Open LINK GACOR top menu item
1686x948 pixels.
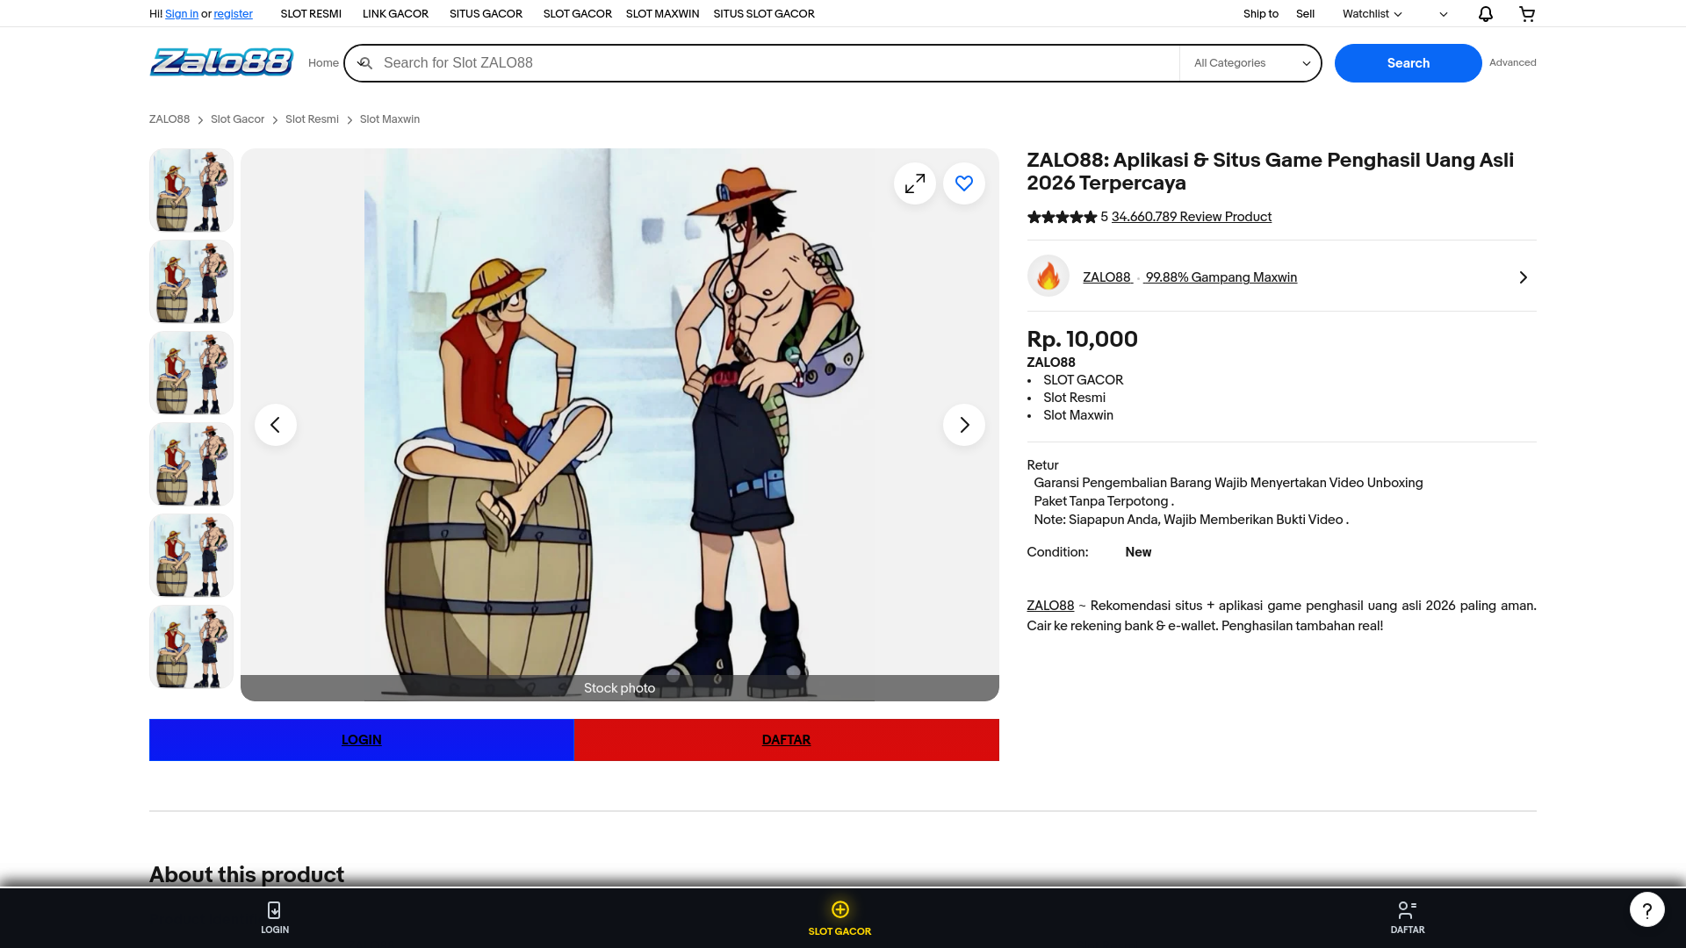395,14
